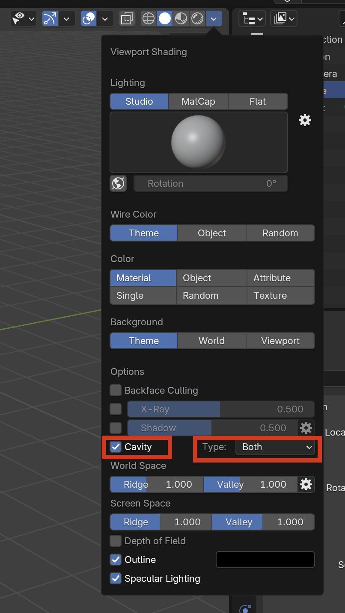Open Shadow settings gear icon
This screenshot has height=613, width=345.
[x=306, y=428]
